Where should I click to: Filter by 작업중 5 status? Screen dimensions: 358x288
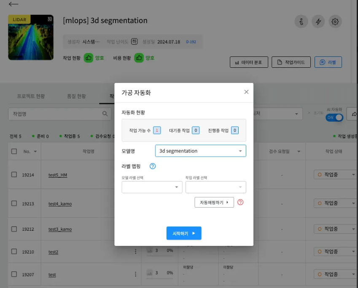coord(70,136)
